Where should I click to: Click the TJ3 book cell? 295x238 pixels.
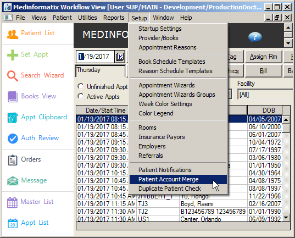[158, 204]
